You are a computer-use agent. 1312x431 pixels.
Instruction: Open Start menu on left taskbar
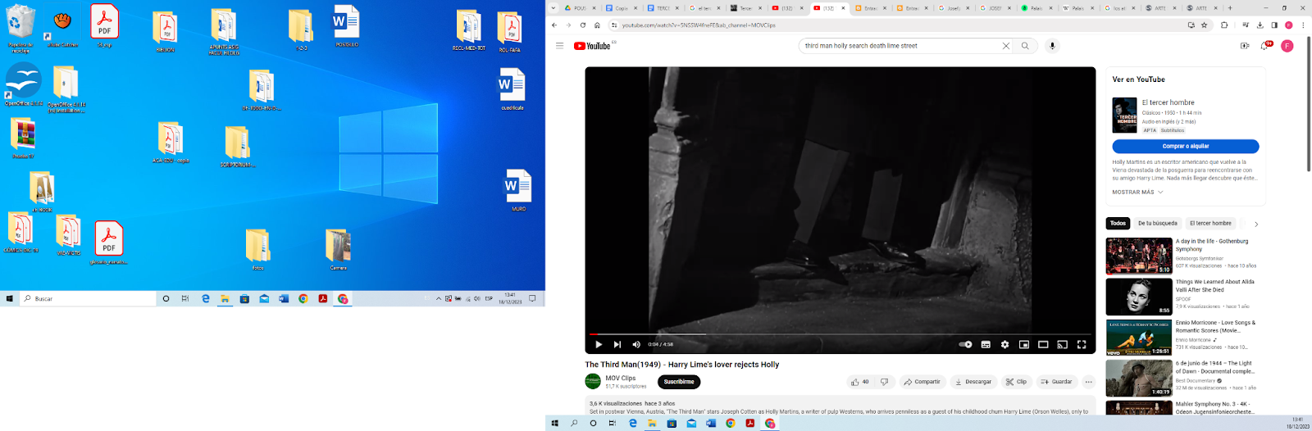[10, 299]
